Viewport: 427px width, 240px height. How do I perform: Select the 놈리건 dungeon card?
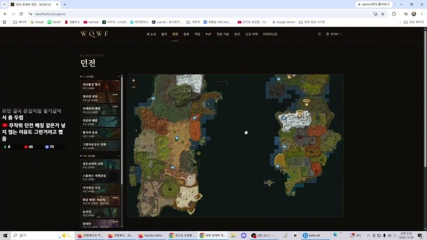point(100,213)
